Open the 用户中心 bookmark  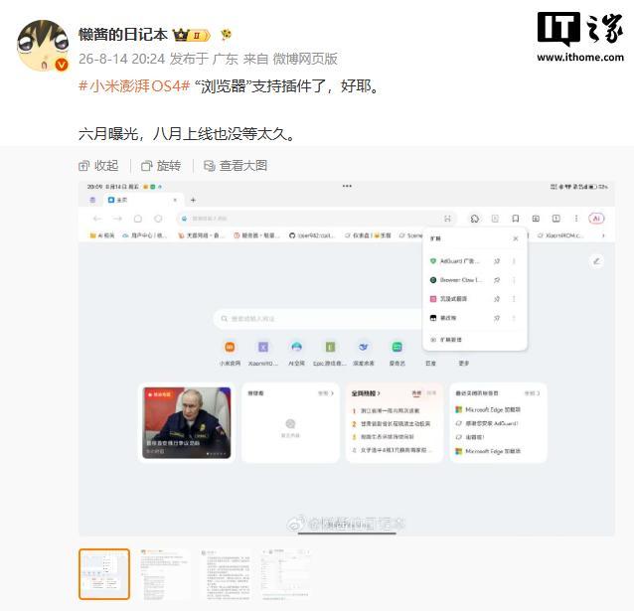point(144,235)
